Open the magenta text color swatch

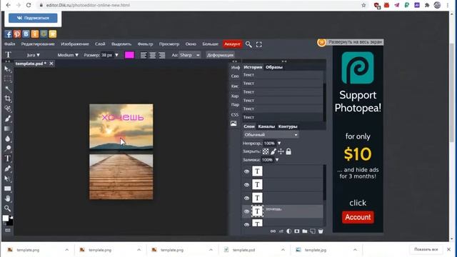pyautogui.click(x=129, y=55)
